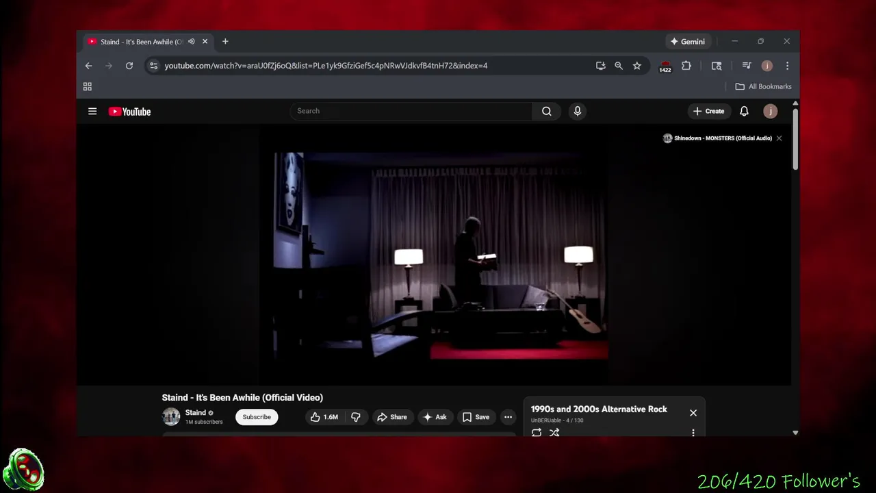Bookmark this page with the star
Image resolution: width=876 pixels, height=493 pixels.
pos(637,66)
